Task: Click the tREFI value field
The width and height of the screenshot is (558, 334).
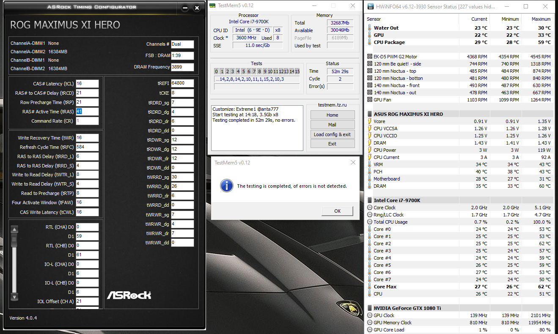Action: click(182, 83)
